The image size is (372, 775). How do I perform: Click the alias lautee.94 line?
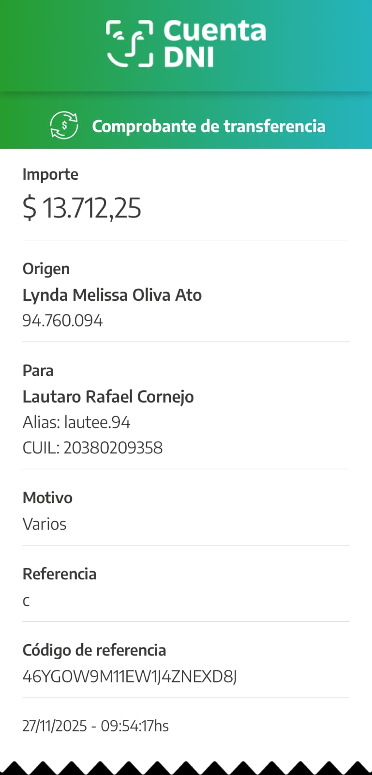[x=76, y=422]
